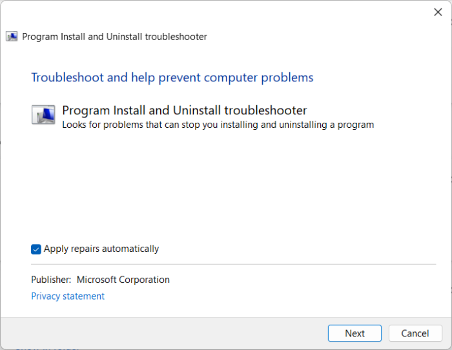Click the 'Publisher:' label
The image size is (452, 350).
[x=51, y=280]
